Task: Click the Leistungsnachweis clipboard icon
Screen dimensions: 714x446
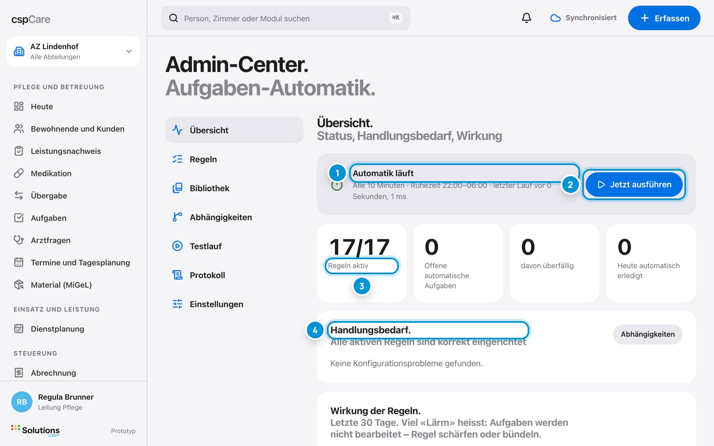Action: tap(19, 151)
